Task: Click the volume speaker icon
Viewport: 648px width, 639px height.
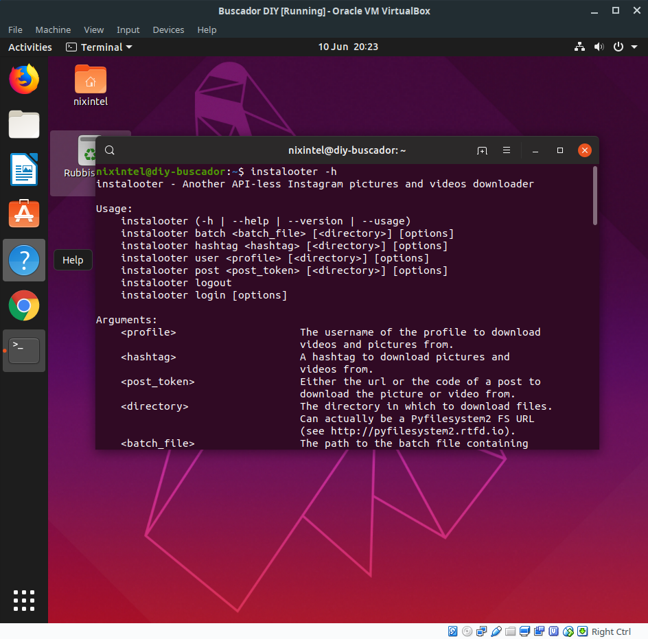Action: pos(599,47)
